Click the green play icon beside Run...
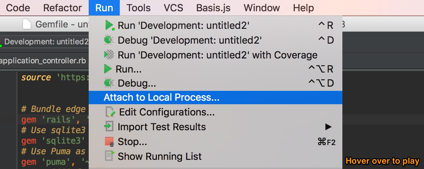 (x=108, y=69)
